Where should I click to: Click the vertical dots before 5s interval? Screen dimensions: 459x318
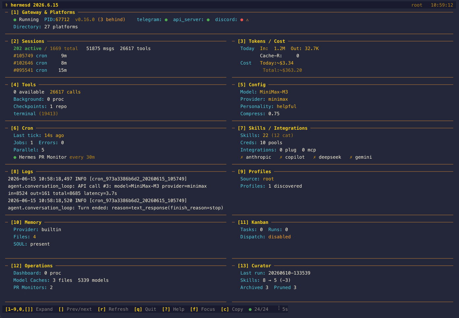pyautogui.click(x=279, y=308)
